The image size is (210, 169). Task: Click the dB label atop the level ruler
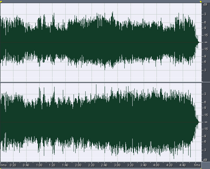[x=205, y=4]
